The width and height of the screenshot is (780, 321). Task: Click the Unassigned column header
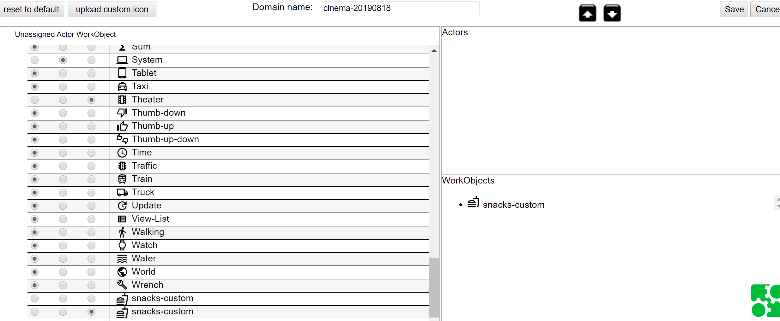(x=35, y=34)
